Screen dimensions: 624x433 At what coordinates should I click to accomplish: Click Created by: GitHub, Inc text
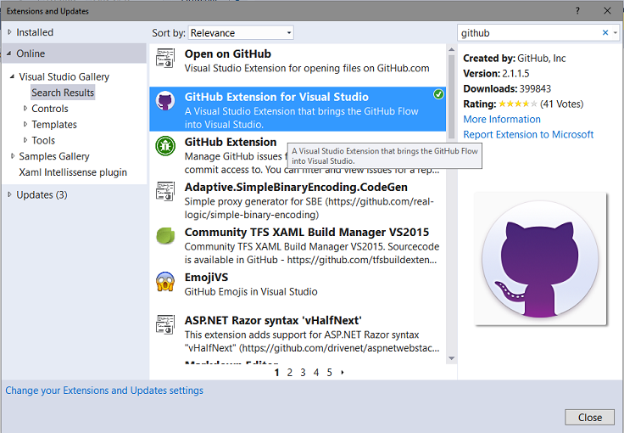pos(514,59)
